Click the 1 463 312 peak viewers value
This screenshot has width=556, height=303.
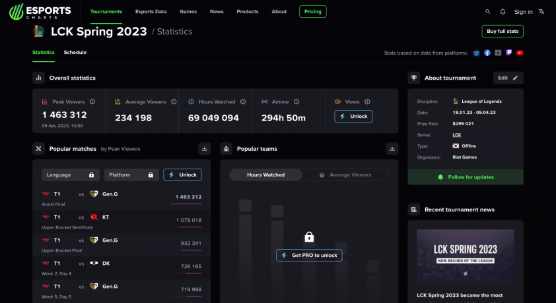[x=64, y=115]
